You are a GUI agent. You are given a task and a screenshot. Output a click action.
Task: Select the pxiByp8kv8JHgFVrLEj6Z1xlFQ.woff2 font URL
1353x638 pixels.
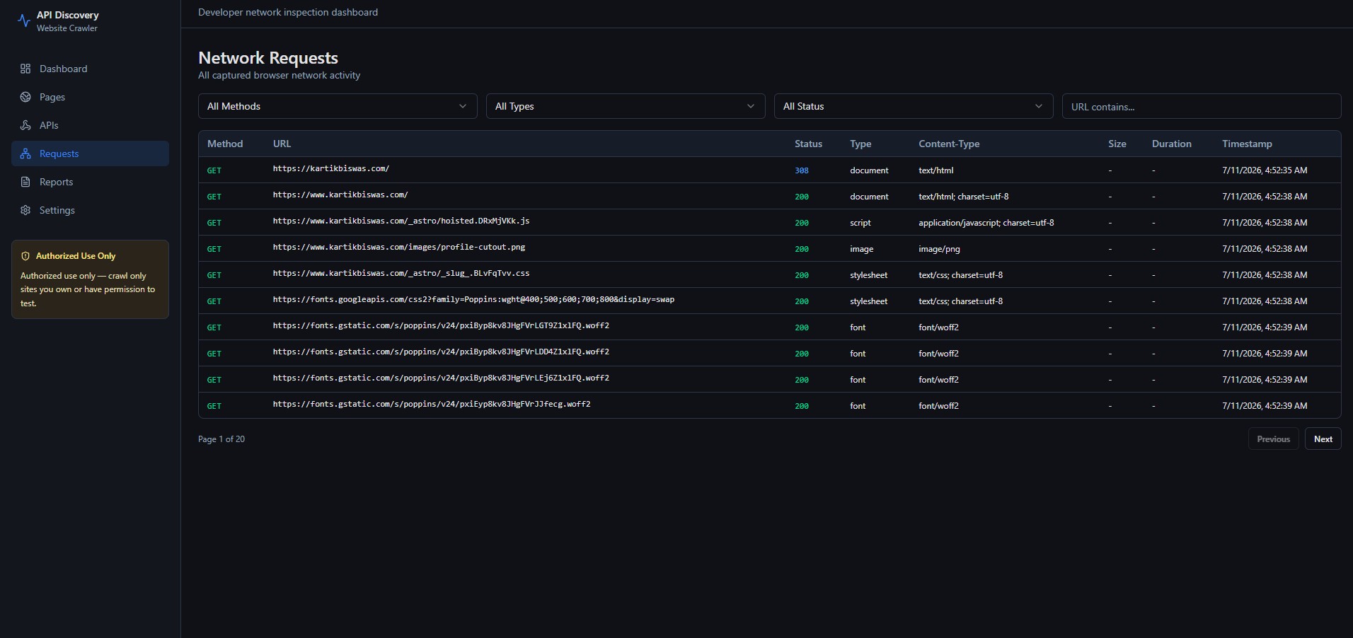(441, 378)
